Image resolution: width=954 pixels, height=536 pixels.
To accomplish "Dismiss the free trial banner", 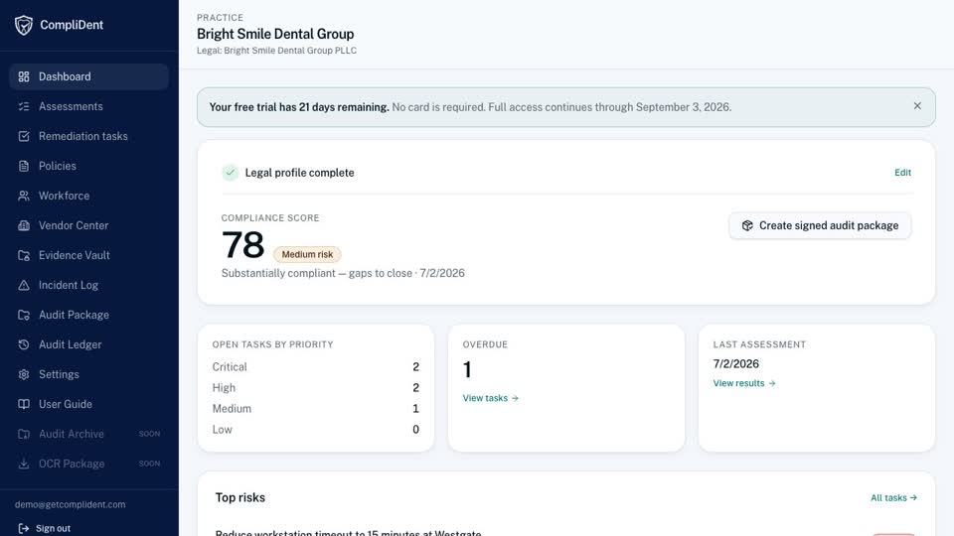I will point(917,106).
